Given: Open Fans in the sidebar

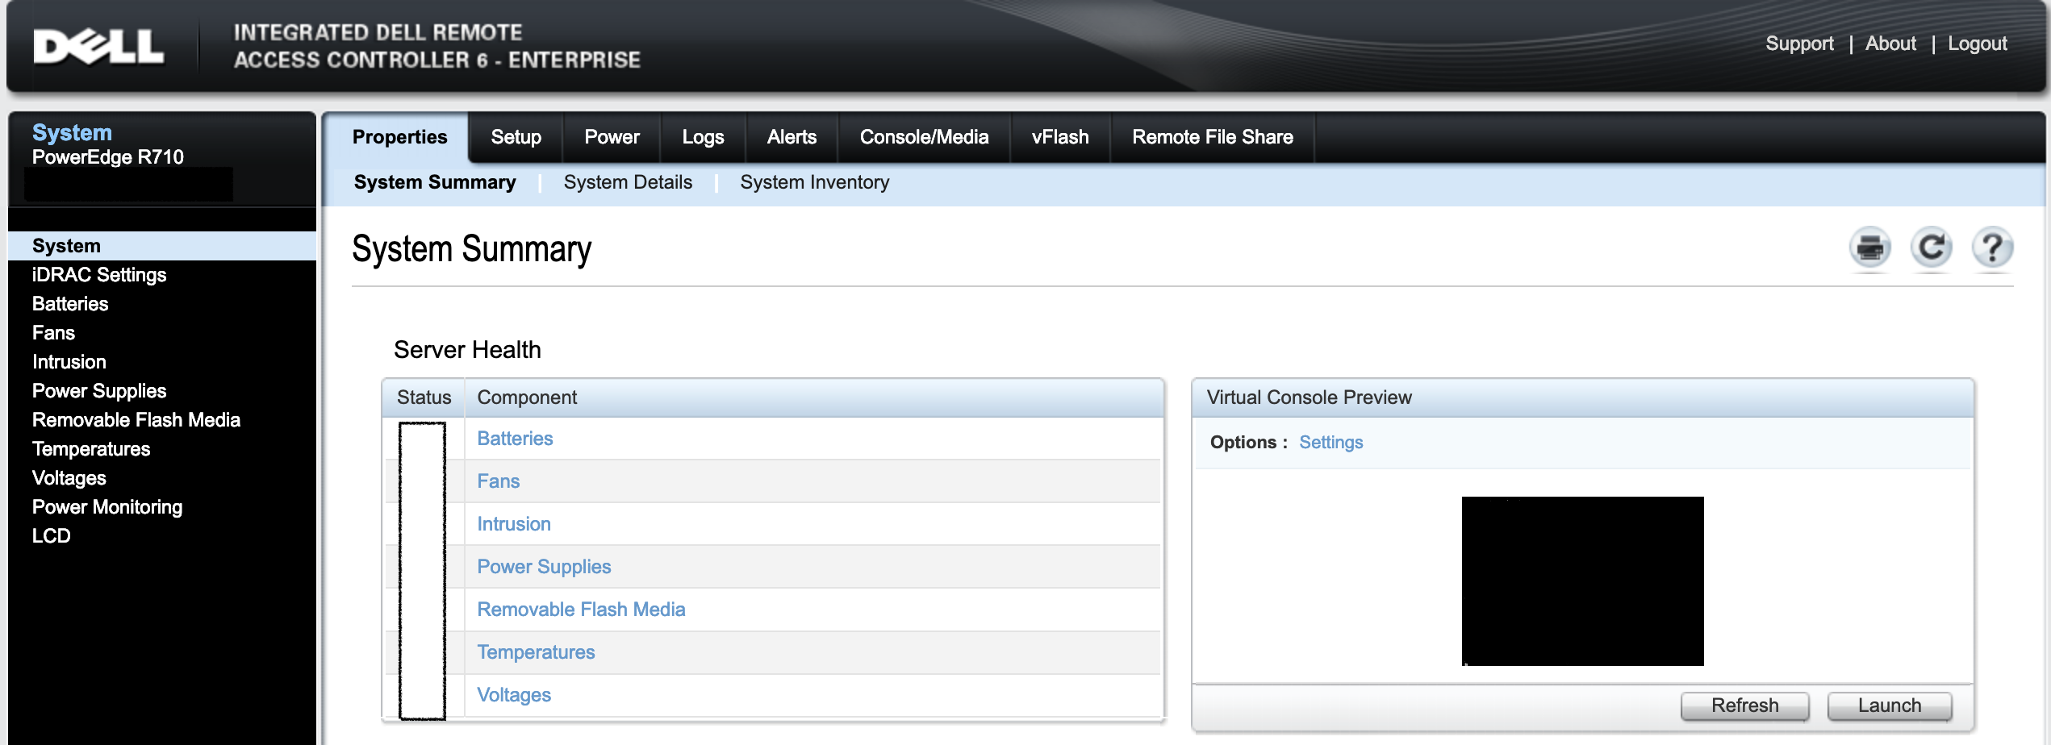Looking at the screenshot, I should click(53, 333).
